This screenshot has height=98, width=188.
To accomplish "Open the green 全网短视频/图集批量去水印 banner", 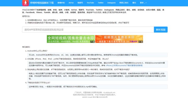I will click(x=71, y=39).
